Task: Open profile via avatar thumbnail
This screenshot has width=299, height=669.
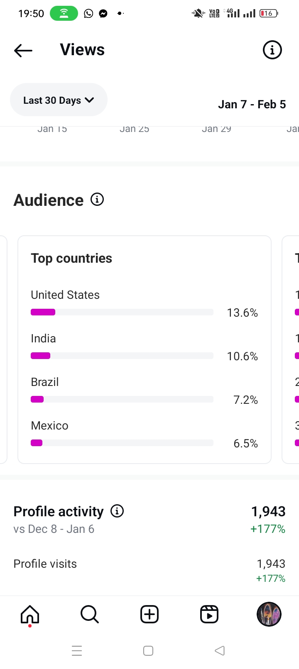Action: (269, 614)
